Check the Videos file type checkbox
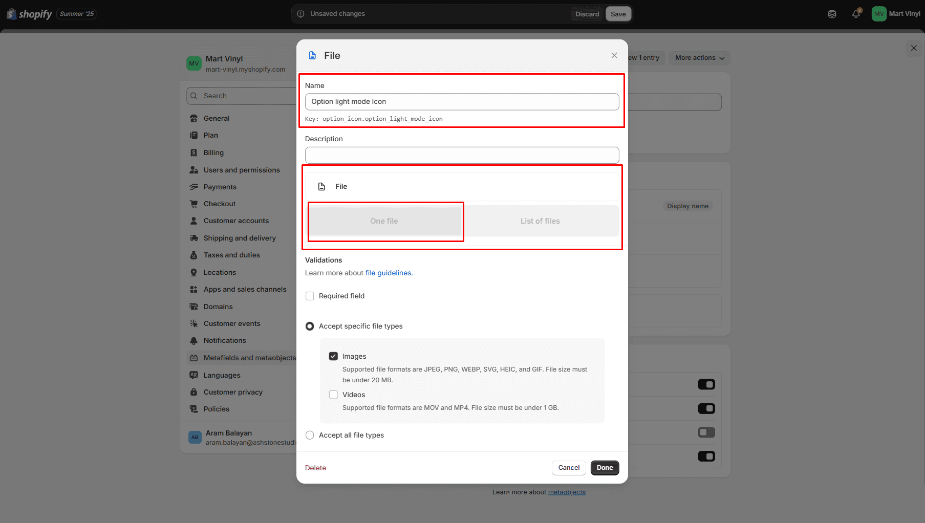This screenshot has width=925, height=523. click(333, 395)
